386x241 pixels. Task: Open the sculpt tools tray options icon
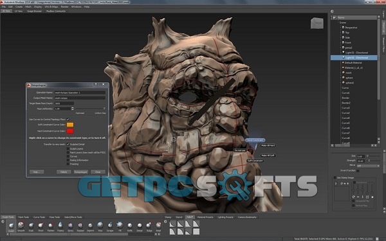pyautogui.click(x=3, y=222)
